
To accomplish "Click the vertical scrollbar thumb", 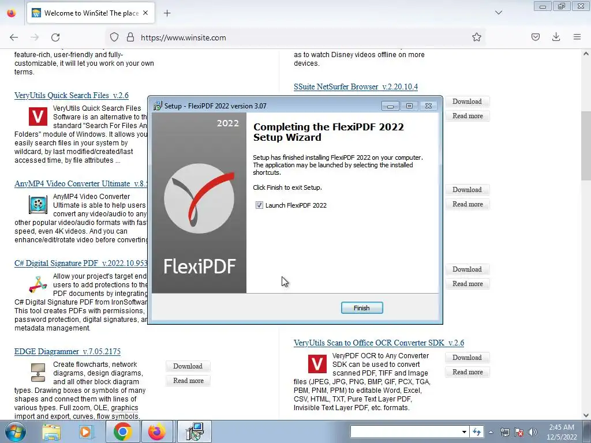I will click(x=586, y=146).
